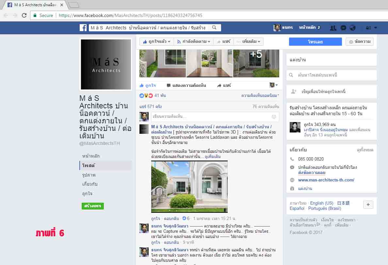Switch language to Português (Brasil)
The height and width of the screenshot is (265, 388).
tap(325, 209)
